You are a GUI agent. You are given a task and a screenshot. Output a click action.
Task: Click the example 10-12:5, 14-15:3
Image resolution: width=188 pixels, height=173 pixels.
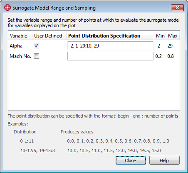(38, 150)
